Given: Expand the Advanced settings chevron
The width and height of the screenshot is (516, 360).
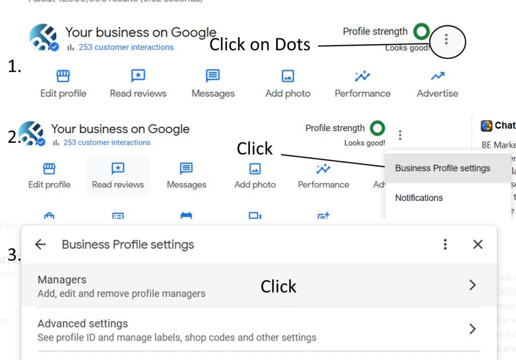Looking at the screenshot, I should tap(472, 329).
